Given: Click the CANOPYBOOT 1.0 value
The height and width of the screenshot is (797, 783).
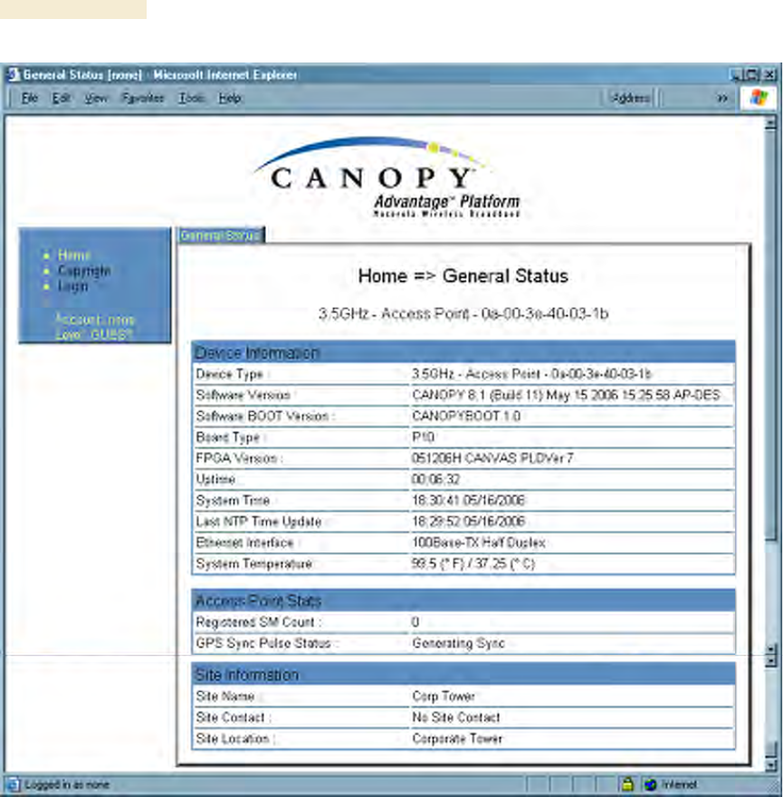Looking at the screenshot, I should pyautogui.click(x=466, y=416).
